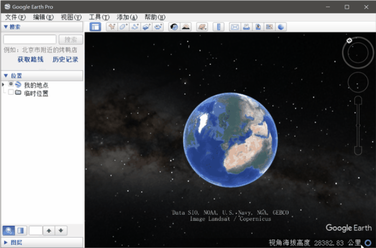View in Google Maps toolbar icon
376x248 pixels.
[269, 27]
